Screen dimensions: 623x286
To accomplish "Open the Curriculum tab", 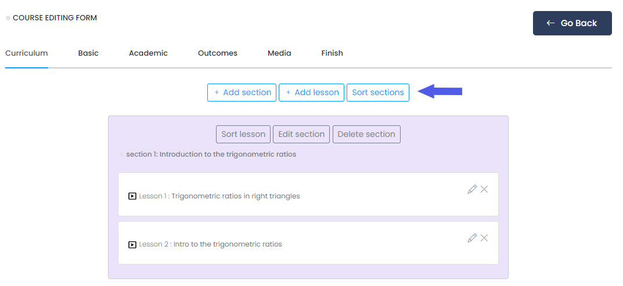I will point(27,53).
